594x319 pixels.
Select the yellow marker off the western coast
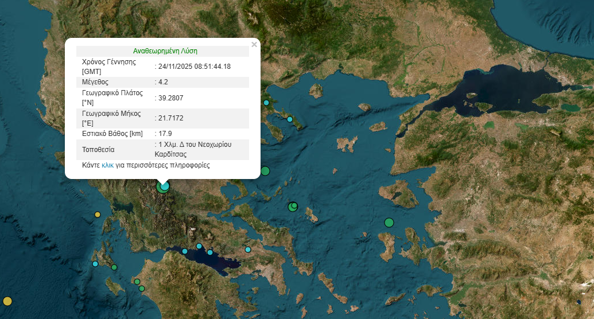point(97,215)
